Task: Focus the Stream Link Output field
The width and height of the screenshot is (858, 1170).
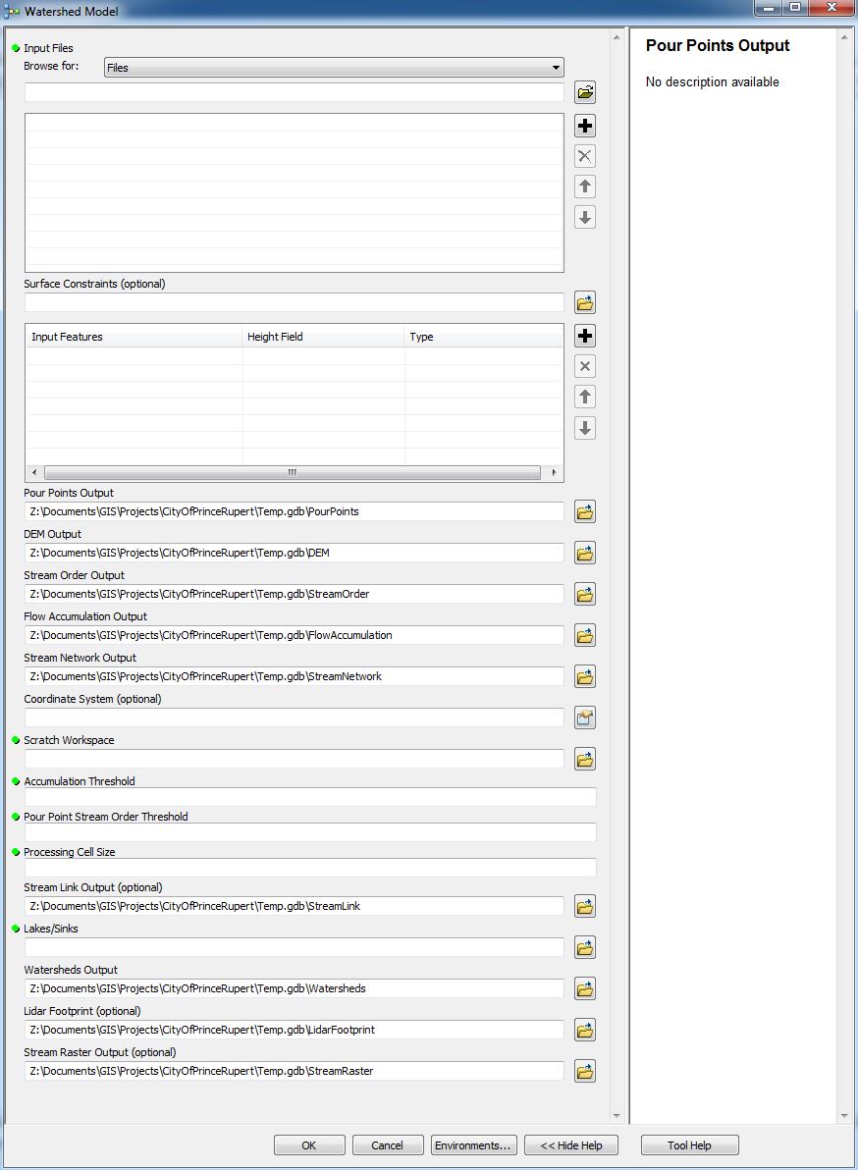Action: click(294, 906)
